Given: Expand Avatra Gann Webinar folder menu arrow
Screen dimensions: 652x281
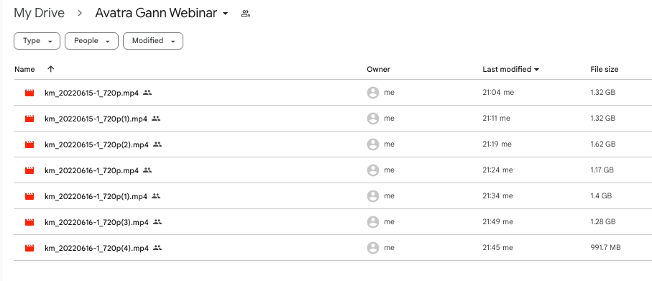Looking at the screenshot, I should pyautogui.click(x=226, y=14).
